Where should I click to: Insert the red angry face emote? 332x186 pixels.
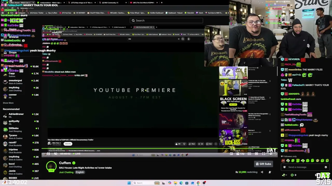(x=283, y=161)
